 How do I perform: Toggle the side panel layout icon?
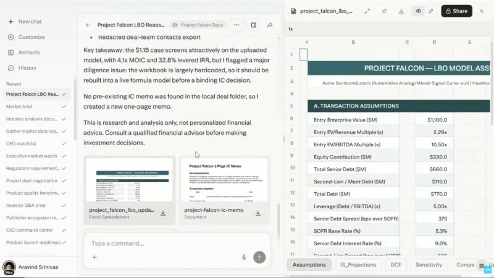click(x=254, y=25)
